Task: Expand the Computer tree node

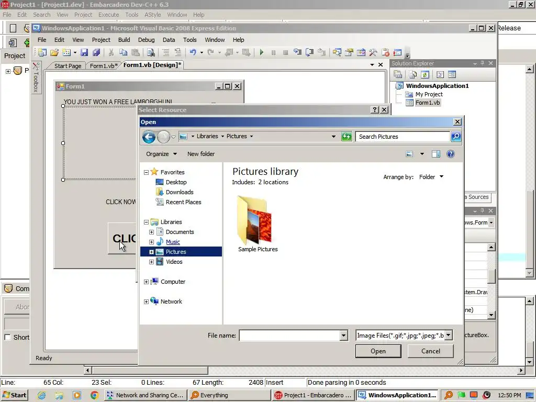Action: tap(147, 282)
